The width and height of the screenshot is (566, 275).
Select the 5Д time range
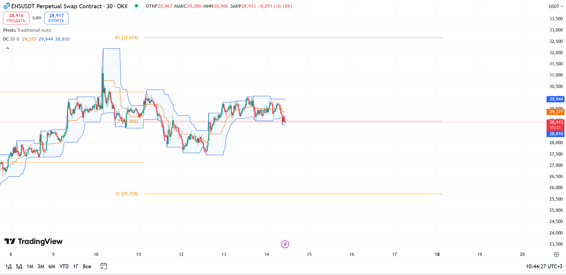(19, 266)
